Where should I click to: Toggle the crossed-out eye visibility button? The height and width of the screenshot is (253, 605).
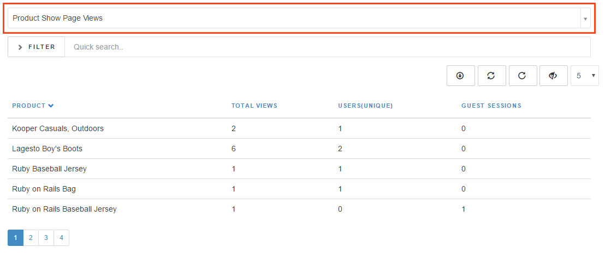tap(554, 76)
